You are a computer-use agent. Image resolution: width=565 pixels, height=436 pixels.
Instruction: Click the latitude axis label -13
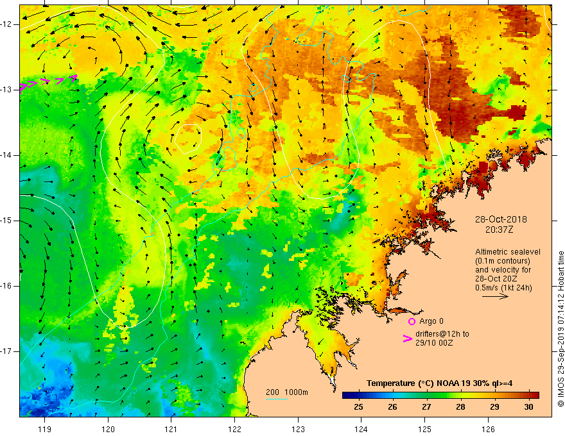[6, 90]
